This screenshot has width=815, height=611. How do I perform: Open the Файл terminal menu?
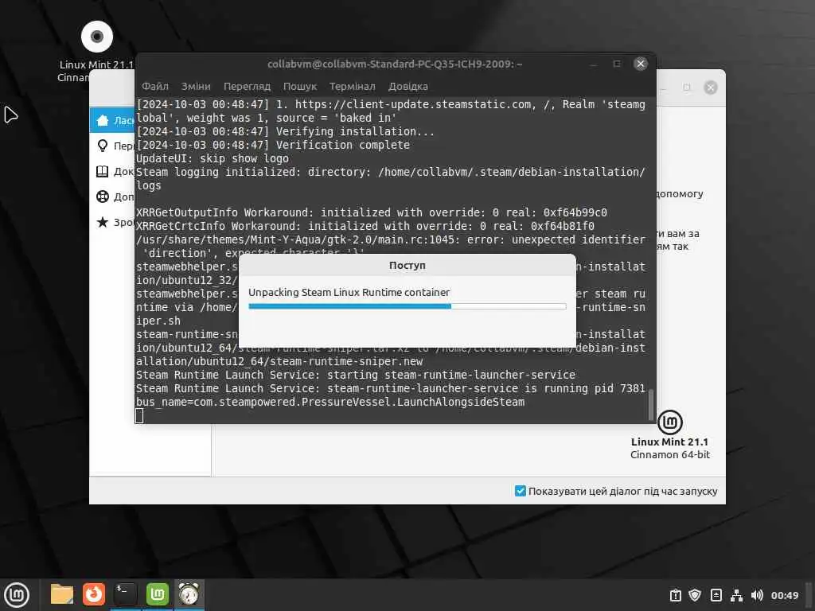pyautogui.click(x=155, y=86)
